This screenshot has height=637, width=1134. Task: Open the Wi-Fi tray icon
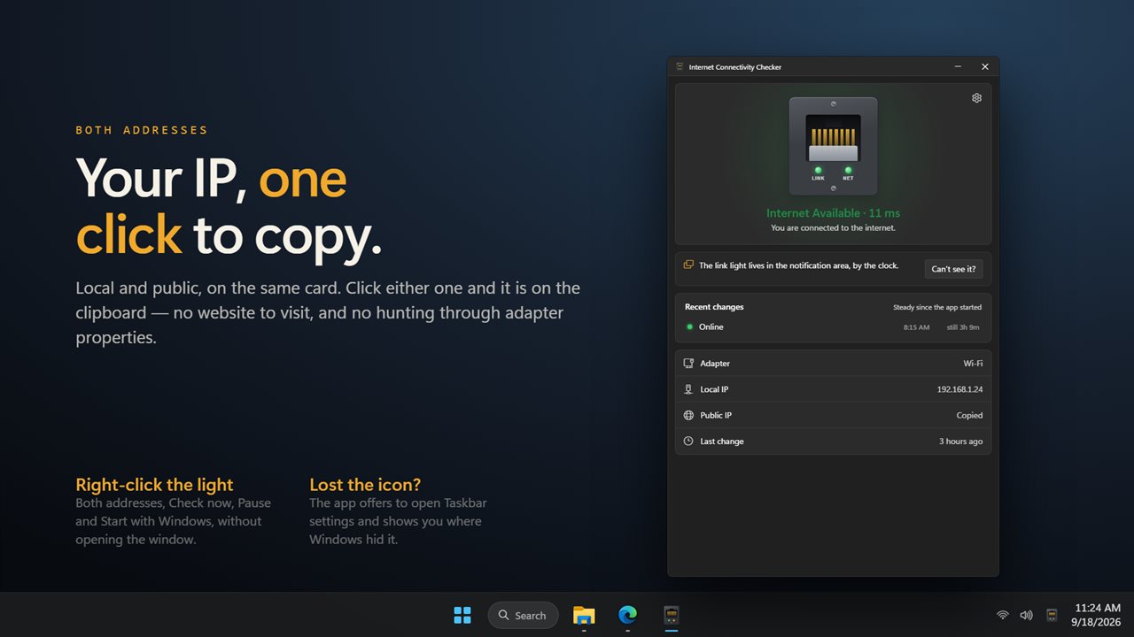coord(1003,615)
